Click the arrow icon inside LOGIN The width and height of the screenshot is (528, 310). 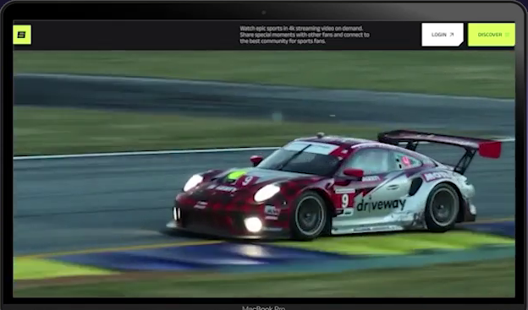point(452,35)
